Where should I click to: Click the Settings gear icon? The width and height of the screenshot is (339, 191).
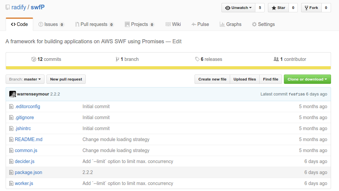coord(254,24)
